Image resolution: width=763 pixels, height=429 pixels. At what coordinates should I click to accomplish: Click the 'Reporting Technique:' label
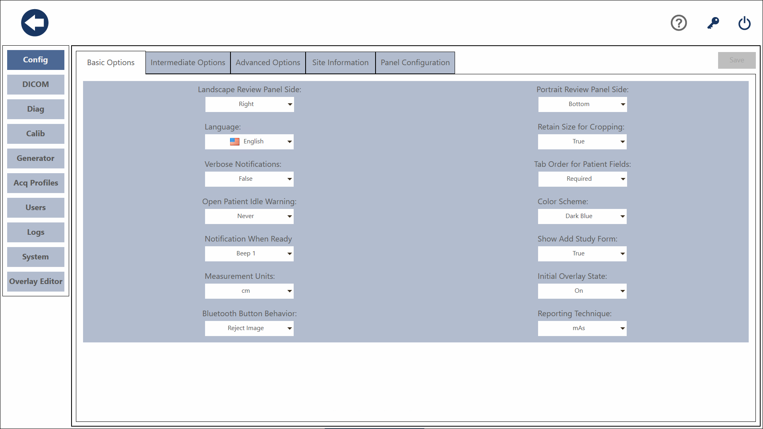point(575,314)
